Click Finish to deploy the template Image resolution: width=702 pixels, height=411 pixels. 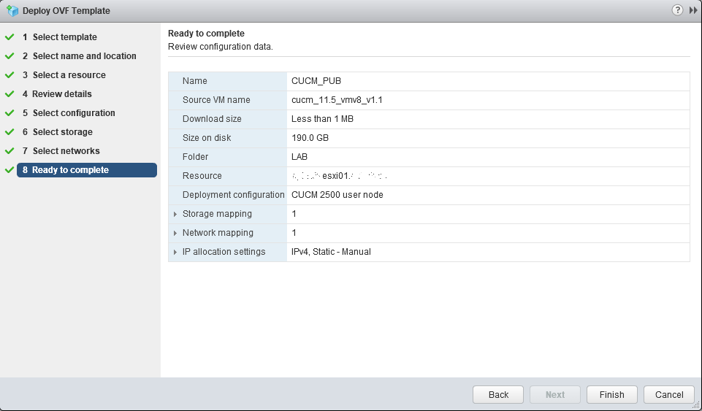tap(612, 394)
